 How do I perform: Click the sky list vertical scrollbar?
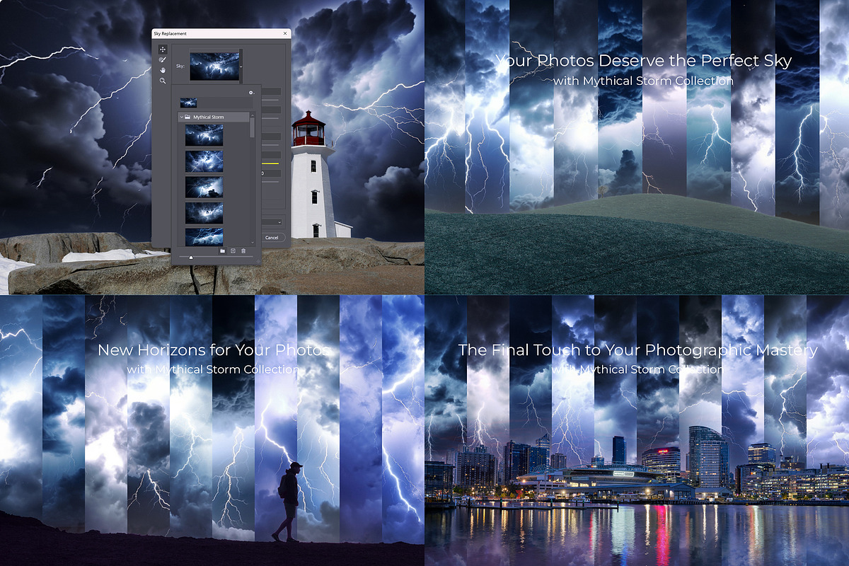(x=252, y=128)
